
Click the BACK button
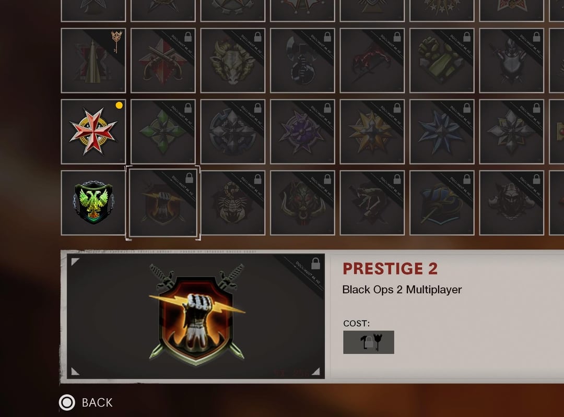point(86,402)
